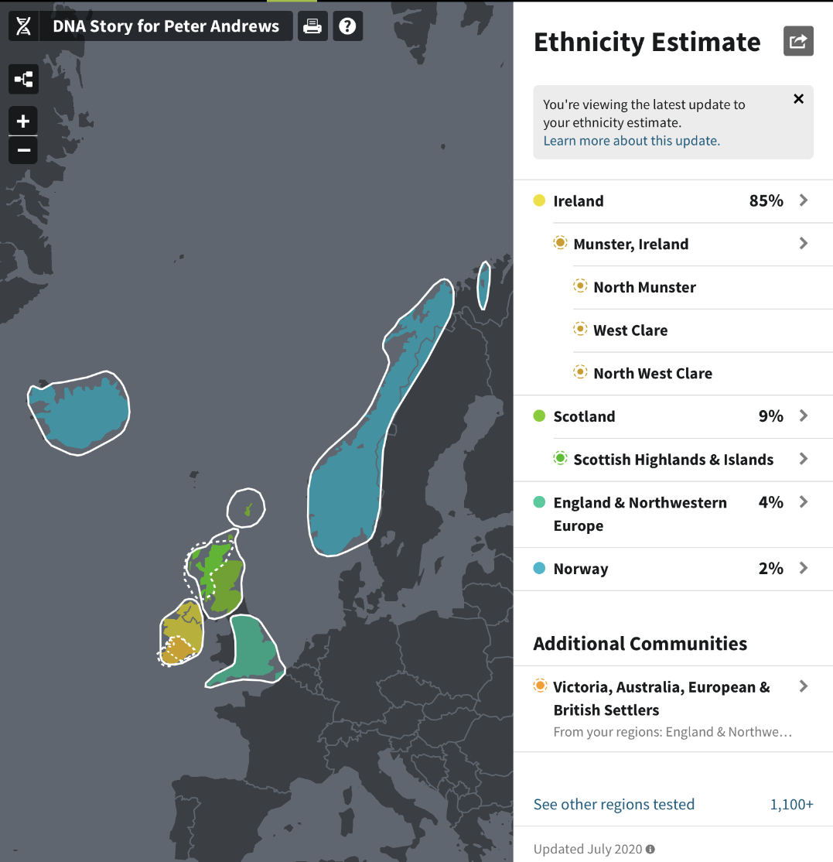This screenshot has width=833, height=862.
Task: Open the help question mark icon
Action: point(348,26)
